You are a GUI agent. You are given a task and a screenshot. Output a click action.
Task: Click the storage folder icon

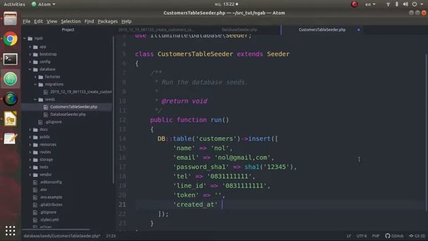pyautogui.click(x=35, y=159)
